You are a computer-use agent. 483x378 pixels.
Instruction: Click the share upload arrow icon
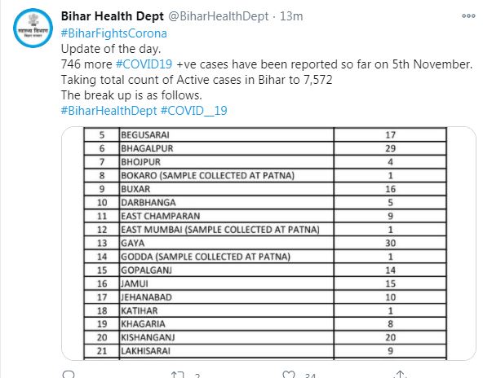(400, 374)
